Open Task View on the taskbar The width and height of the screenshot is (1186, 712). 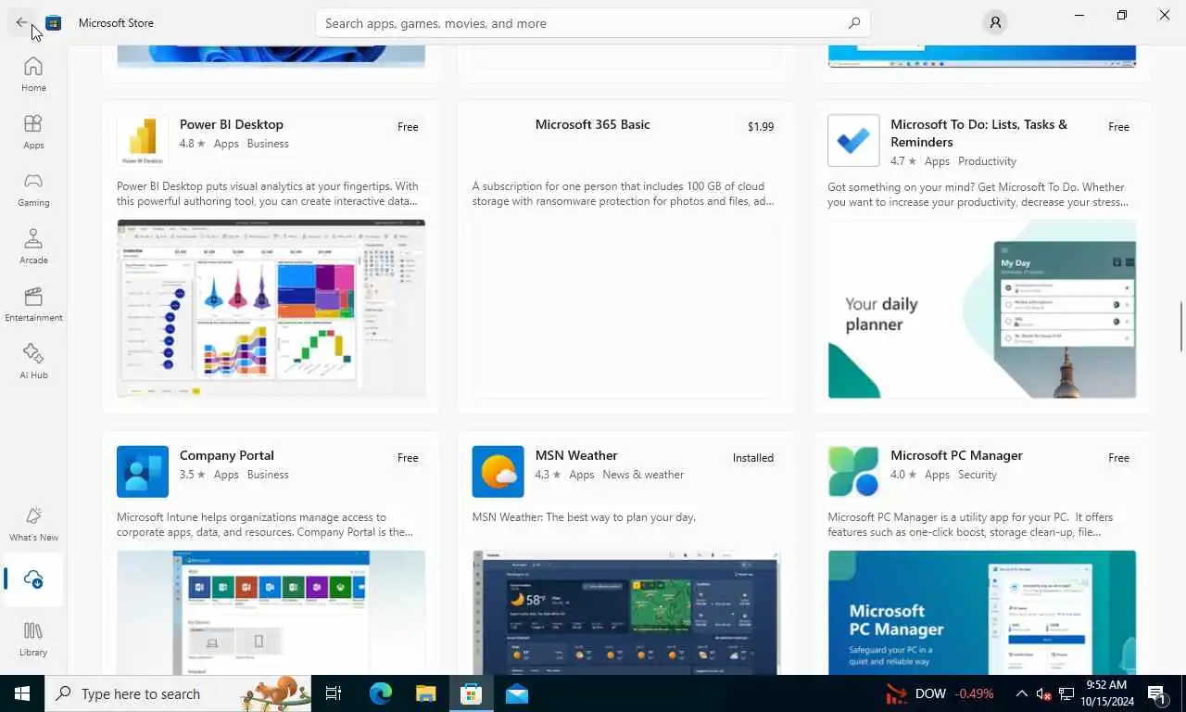(334, 693)
